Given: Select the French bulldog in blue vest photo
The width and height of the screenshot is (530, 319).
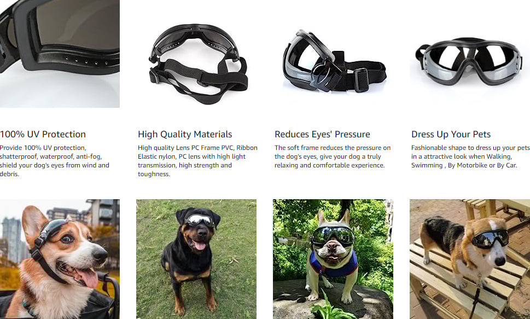Looking at the screenshot, I should click(333, 259).
